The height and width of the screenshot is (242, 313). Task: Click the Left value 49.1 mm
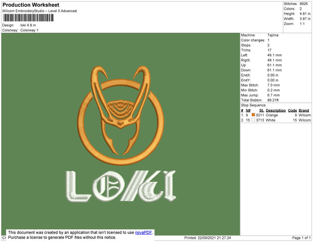pos(274,55)
